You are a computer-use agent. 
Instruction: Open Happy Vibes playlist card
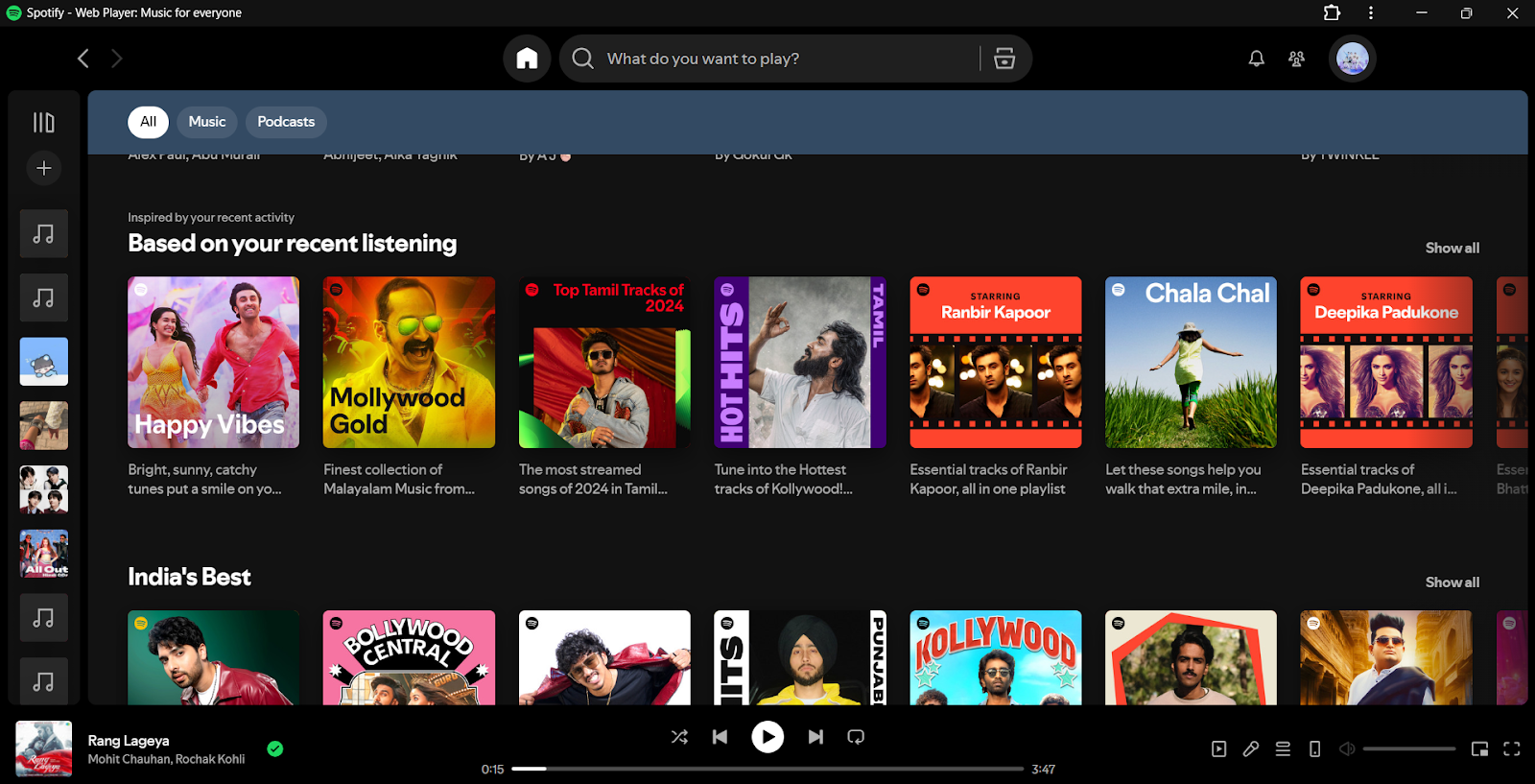click(x=214, y=389)
